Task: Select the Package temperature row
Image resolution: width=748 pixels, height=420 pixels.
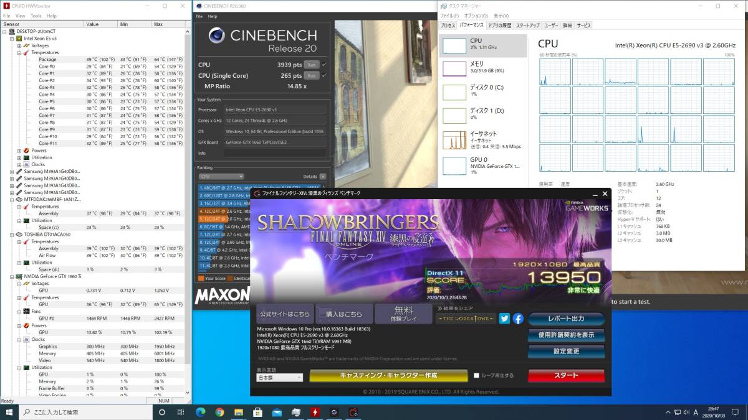Action: [x=92, y=59]
